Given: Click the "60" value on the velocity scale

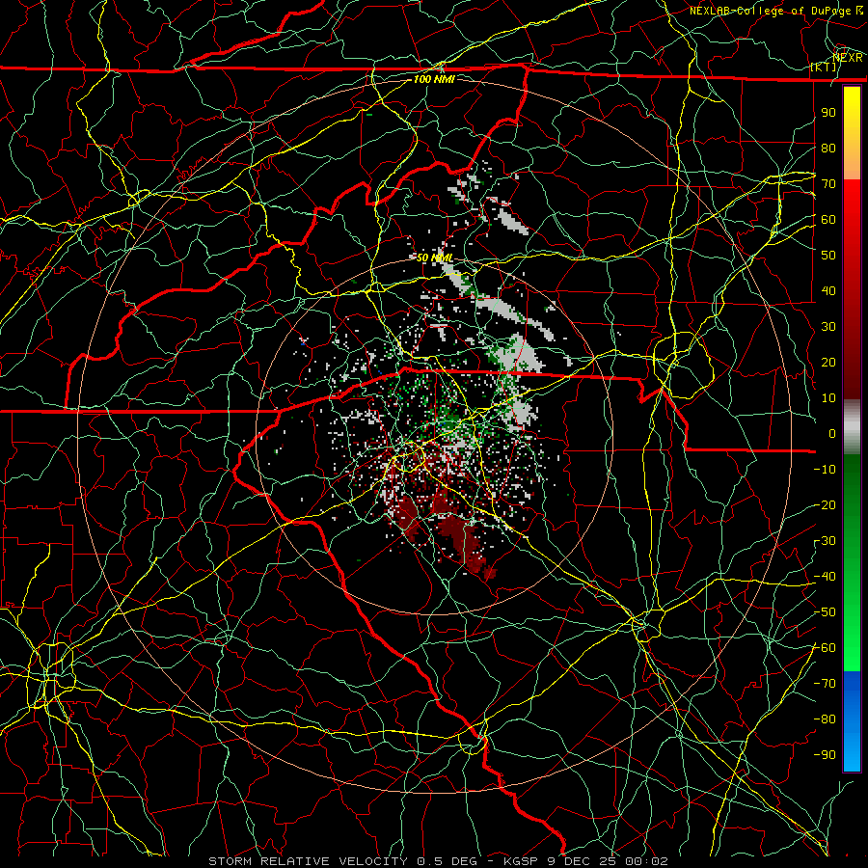Looking at the screenshot, I should 828,219.
